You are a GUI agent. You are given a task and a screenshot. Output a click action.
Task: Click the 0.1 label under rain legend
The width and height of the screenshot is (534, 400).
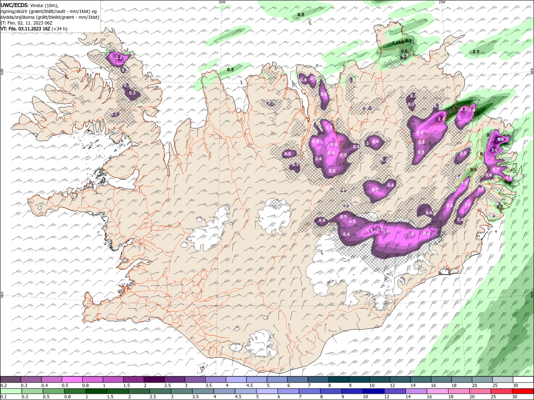(3, 397)
